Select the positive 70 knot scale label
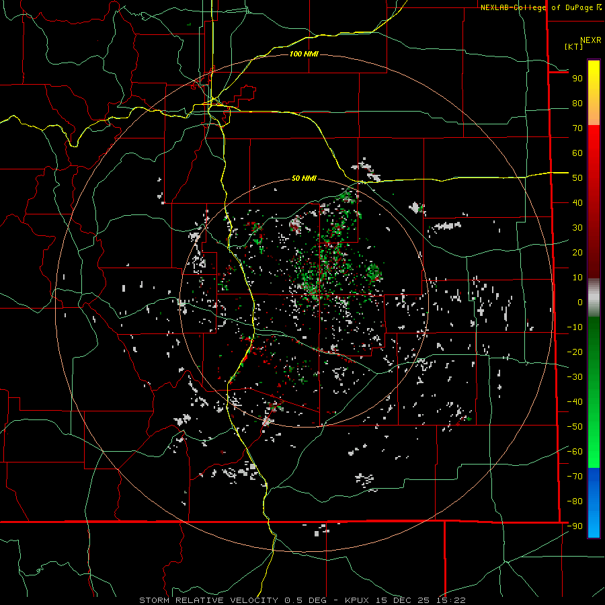The image size is (605, 605). pyautogui.click(x=577, y=128)
